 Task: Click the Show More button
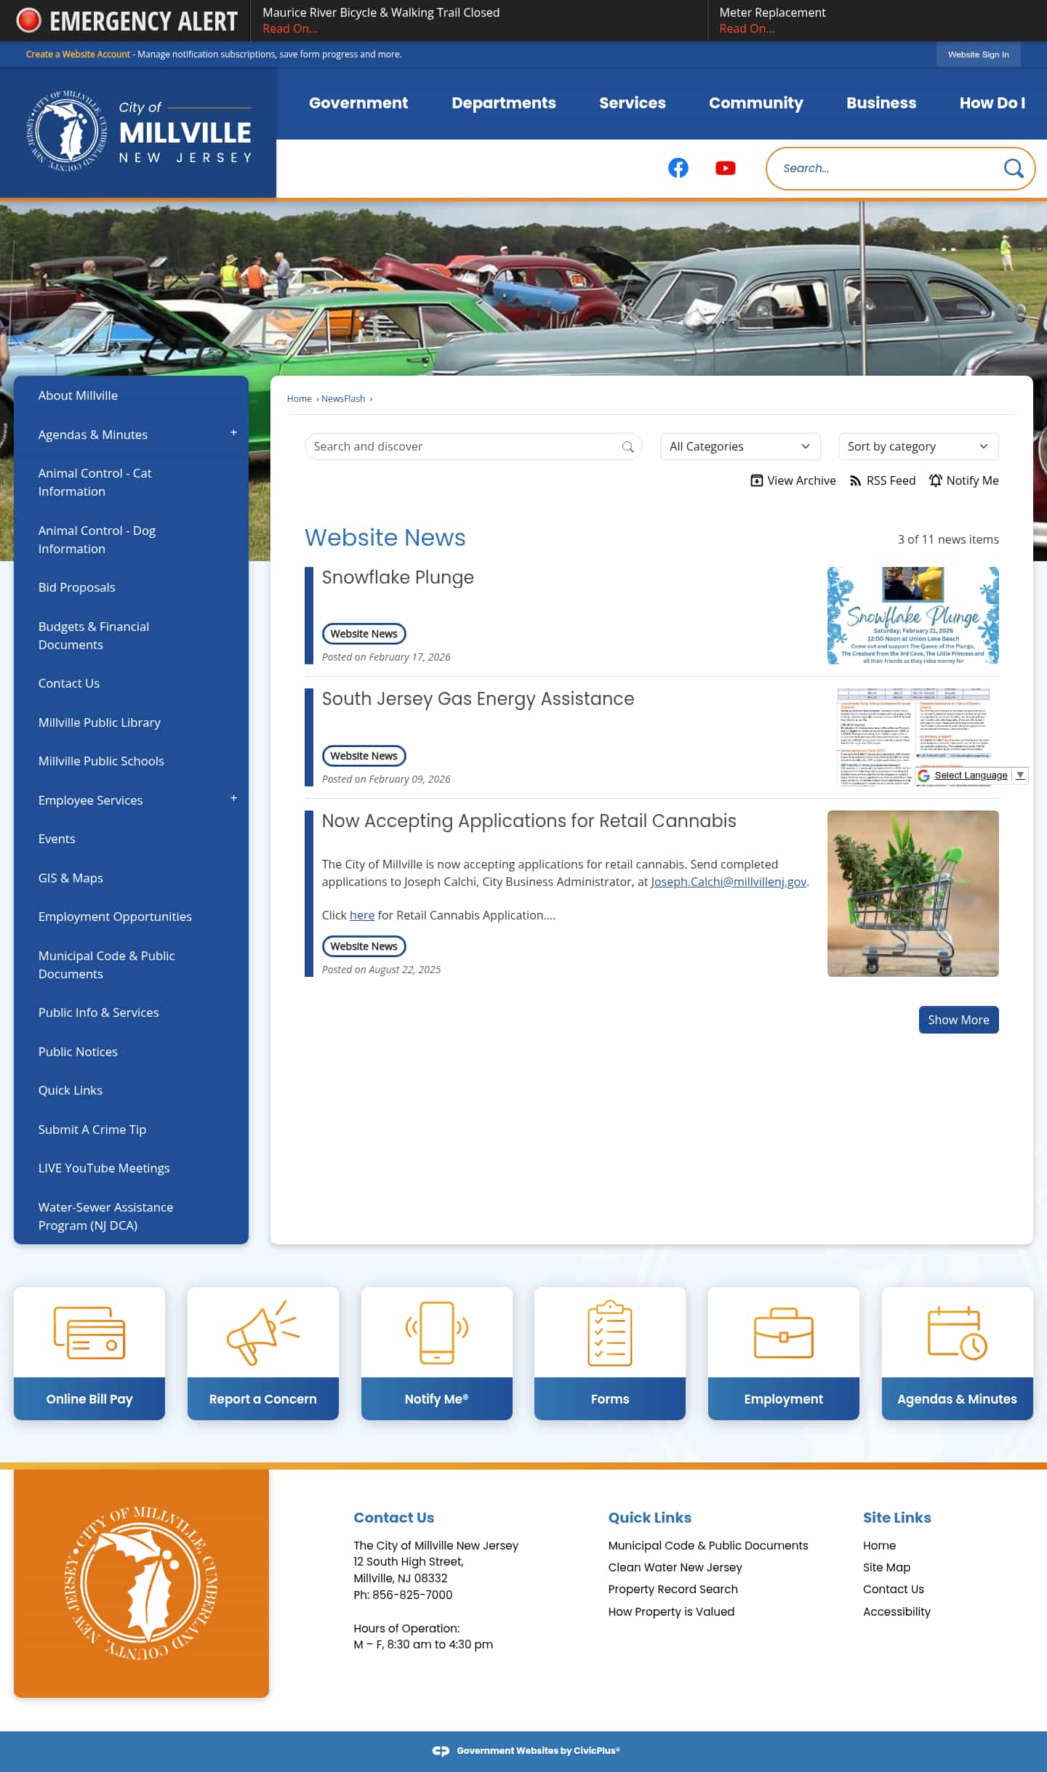(958, 1020)
